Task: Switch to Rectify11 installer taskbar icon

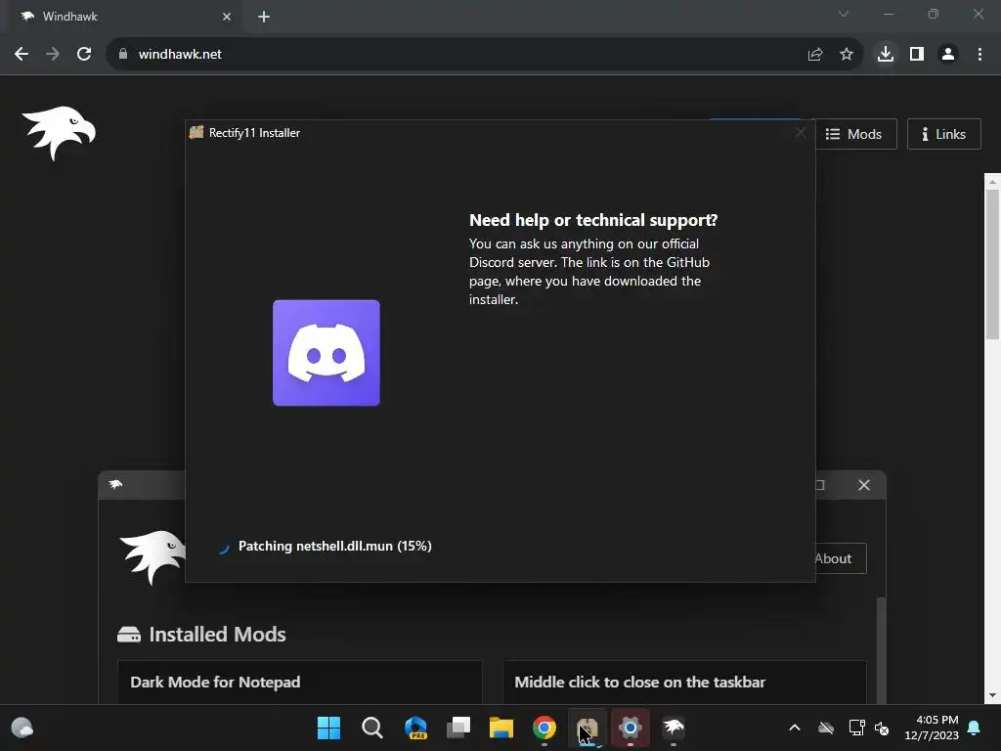Action: click(x=588, y=728)
